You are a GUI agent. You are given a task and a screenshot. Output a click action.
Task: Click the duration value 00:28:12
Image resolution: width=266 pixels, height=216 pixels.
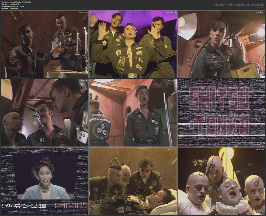(14, 8)
